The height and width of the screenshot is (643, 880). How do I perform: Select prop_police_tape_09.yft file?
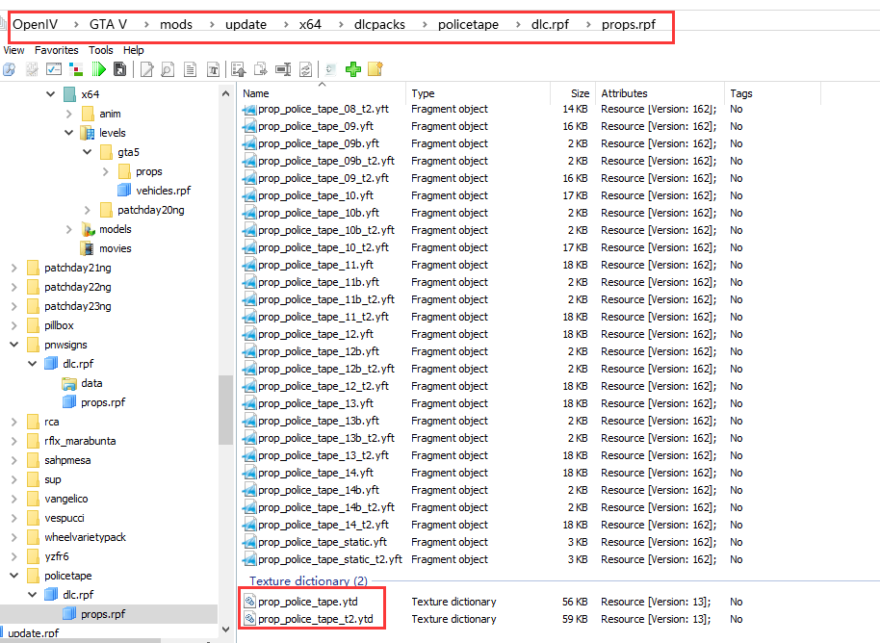tap(316, 126)
